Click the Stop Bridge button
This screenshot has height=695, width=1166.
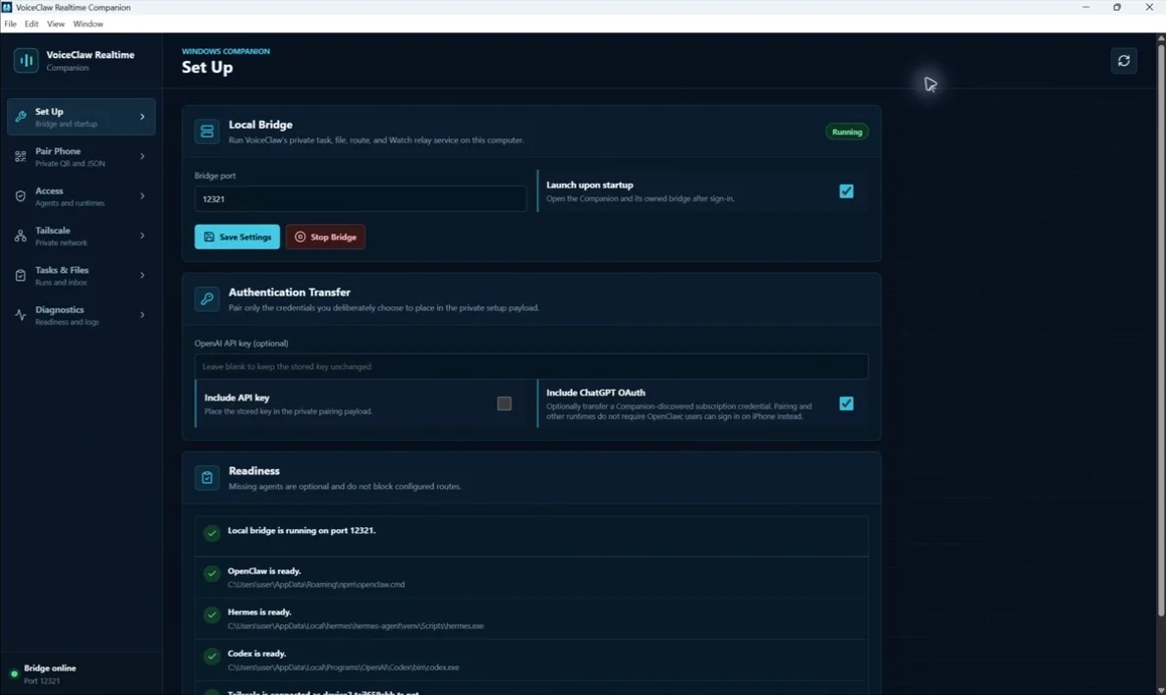click(x=325, y=237)
